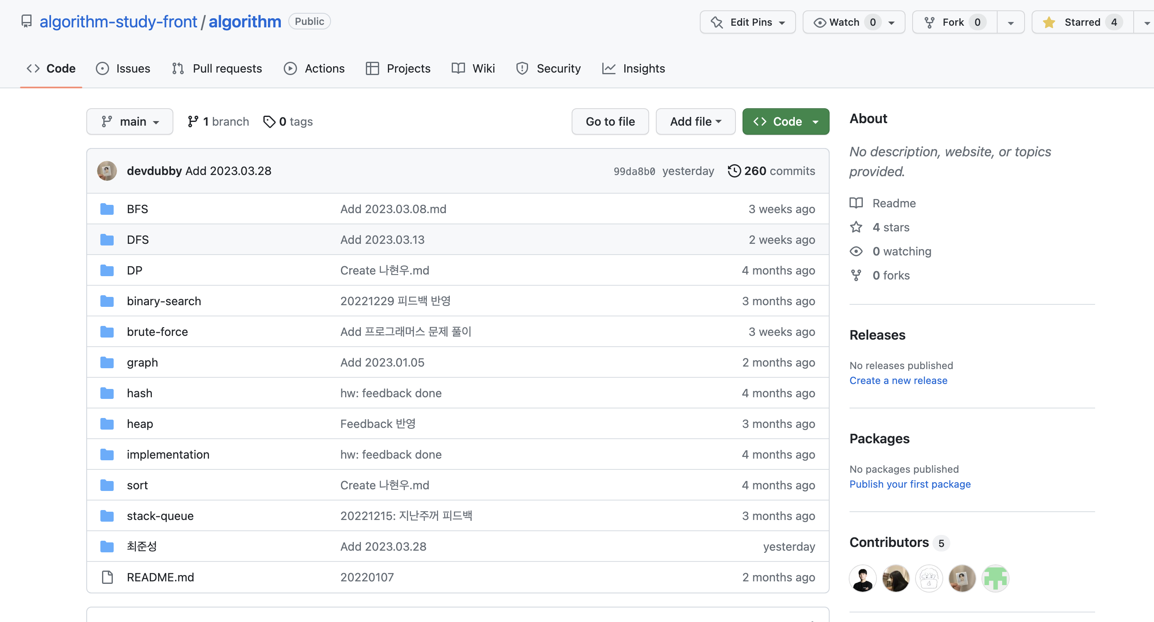
Task: Click the README.md file icon
Action: click(x=107, y=577)
